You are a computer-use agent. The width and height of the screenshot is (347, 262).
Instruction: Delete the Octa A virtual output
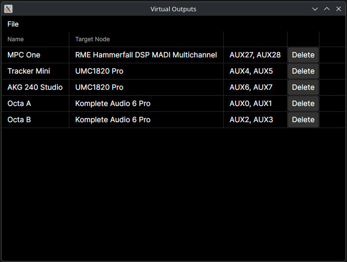click(303, 104)
